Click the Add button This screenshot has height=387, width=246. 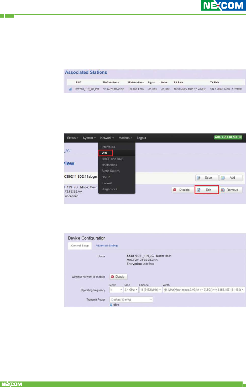(231, 178)
